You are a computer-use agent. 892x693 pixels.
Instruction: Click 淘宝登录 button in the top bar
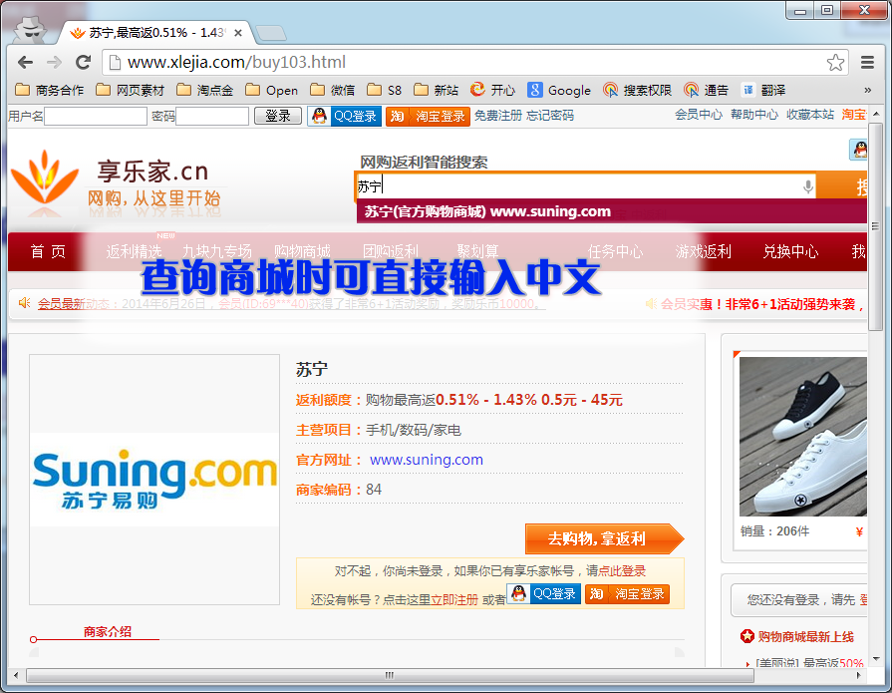[428, 116]
